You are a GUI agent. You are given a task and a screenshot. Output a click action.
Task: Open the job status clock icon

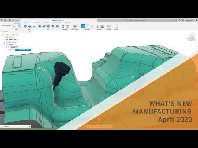tap(179, 20)
